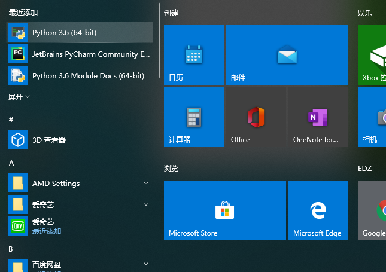Click the Python 3.6 (64-bit) label text
386x272 pixels.
(x=64, y=33)
